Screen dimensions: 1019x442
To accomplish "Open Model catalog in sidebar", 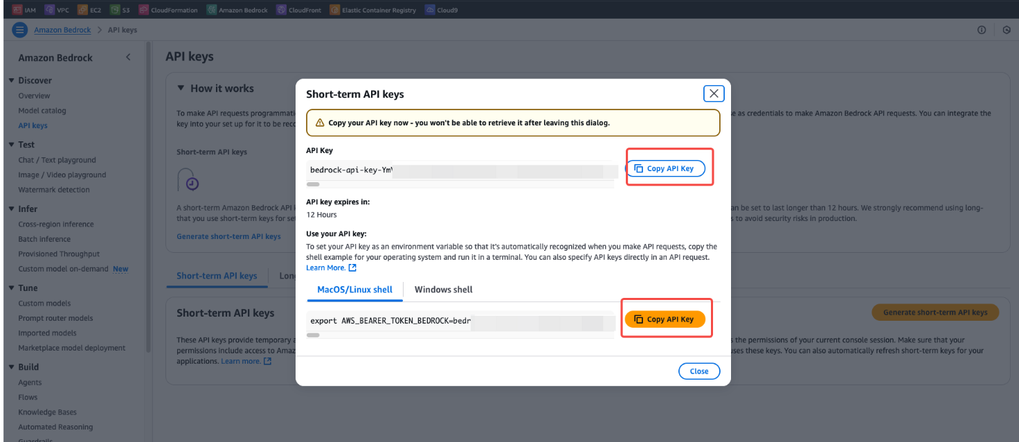I will pyautogui.click(x=42, y=111).
